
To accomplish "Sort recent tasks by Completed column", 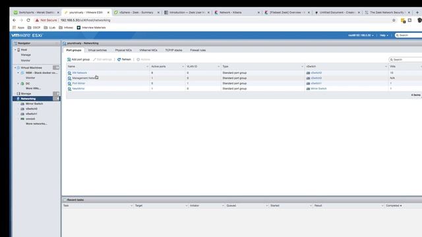I will (x=394, y=206).
